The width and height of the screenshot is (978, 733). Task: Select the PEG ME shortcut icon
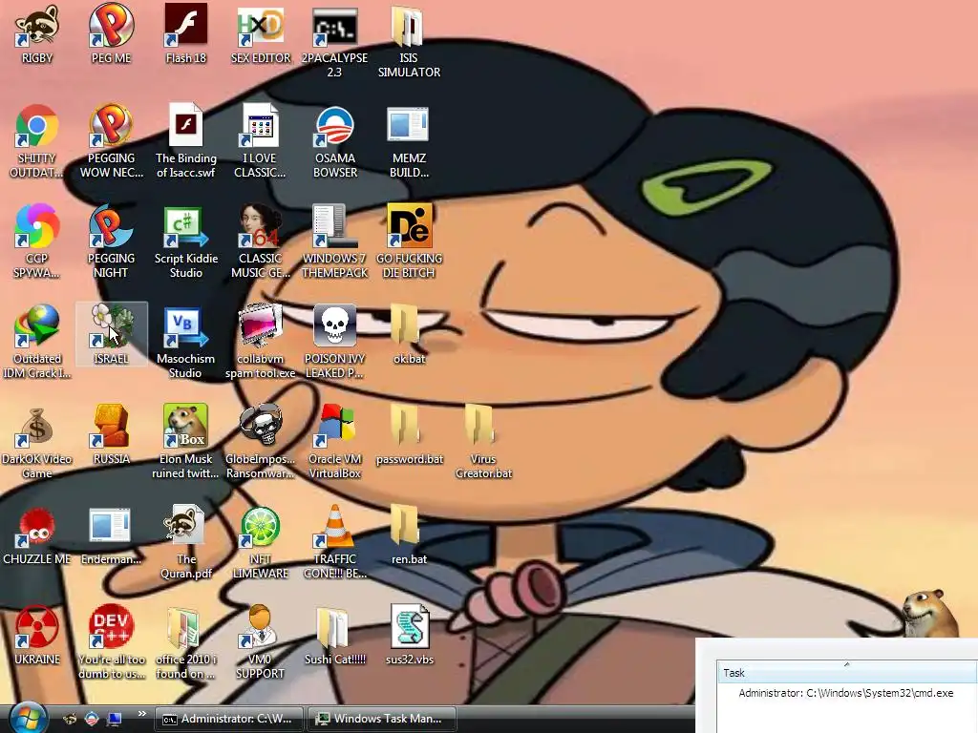coord(111,26)
